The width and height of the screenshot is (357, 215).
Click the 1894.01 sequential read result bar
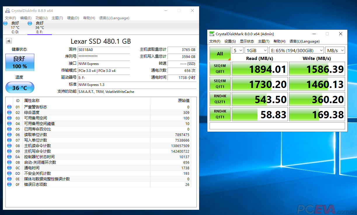(x=260, y=69)
